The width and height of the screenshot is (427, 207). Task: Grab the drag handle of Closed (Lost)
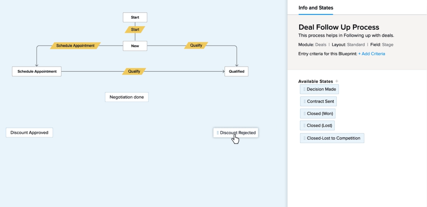pos(304,126)
